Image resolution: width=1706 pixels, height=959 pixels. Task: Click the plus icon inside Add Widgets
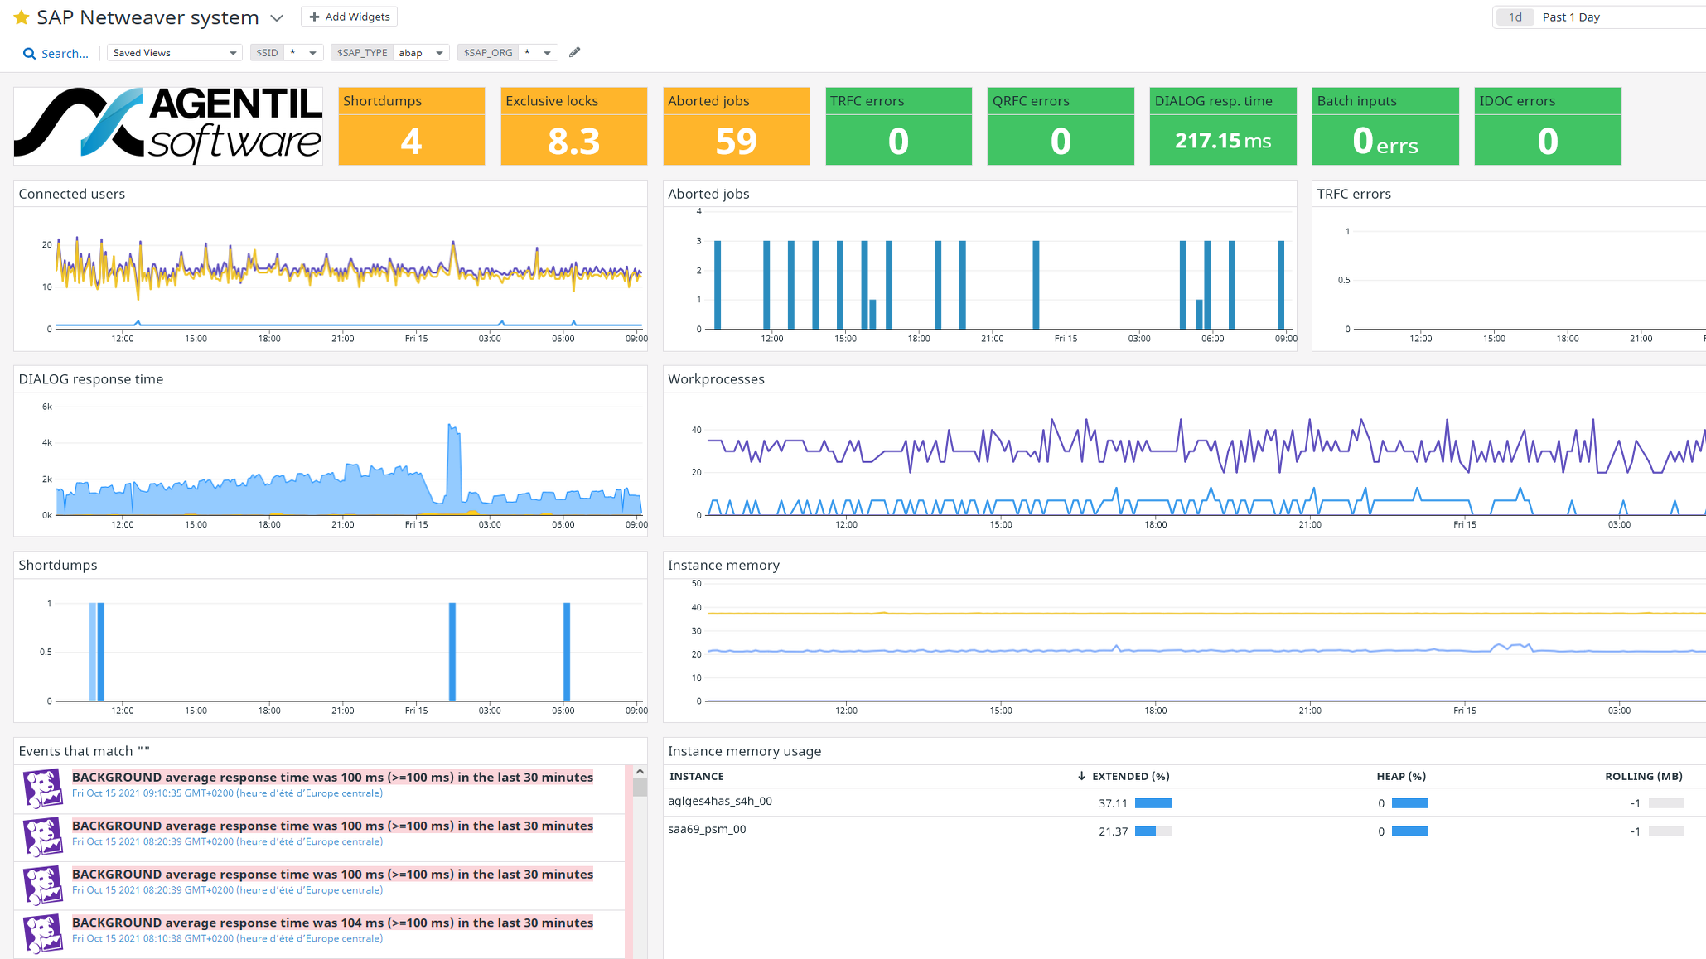pos(313,16)
